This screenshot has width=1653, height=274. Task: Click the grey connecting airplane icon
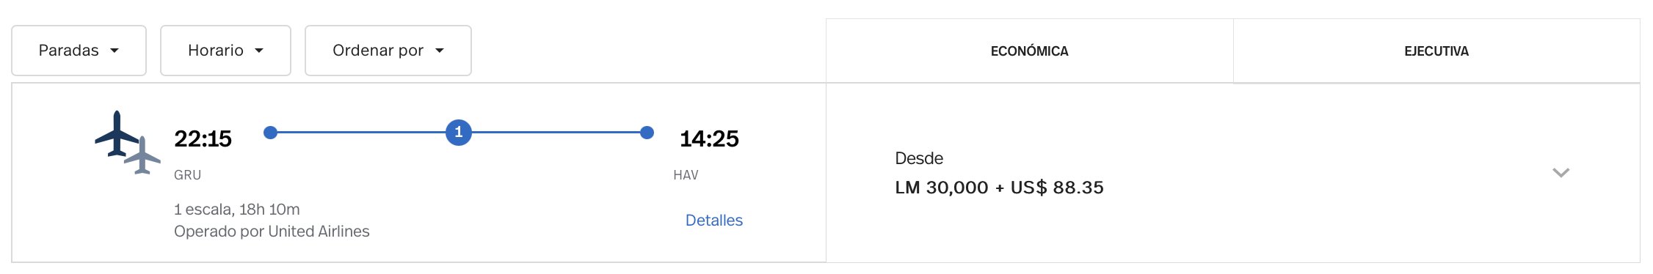point(142,155)
